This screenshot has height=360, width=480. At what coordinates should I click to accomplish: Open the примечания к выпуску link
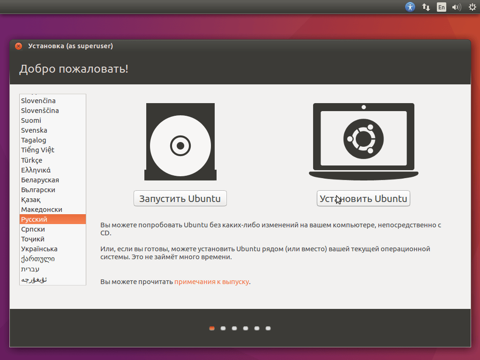[211, 282]
